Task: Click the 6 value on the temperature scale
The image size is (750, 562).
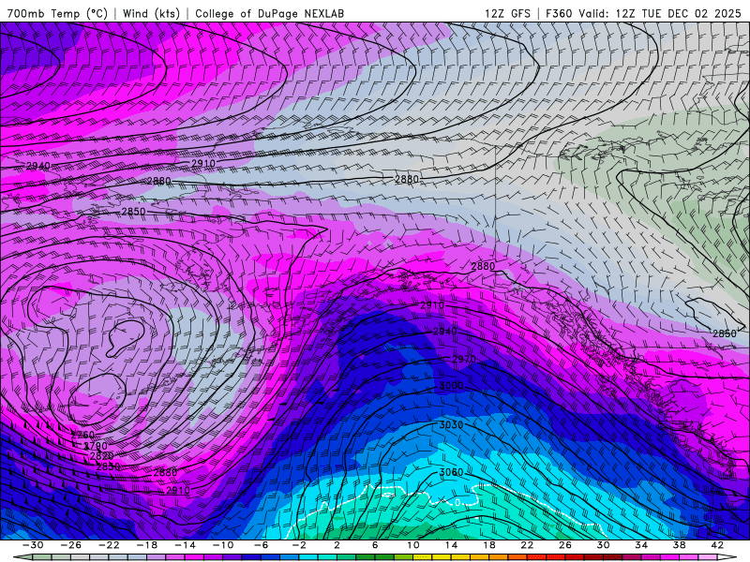Action: (375, 545)
